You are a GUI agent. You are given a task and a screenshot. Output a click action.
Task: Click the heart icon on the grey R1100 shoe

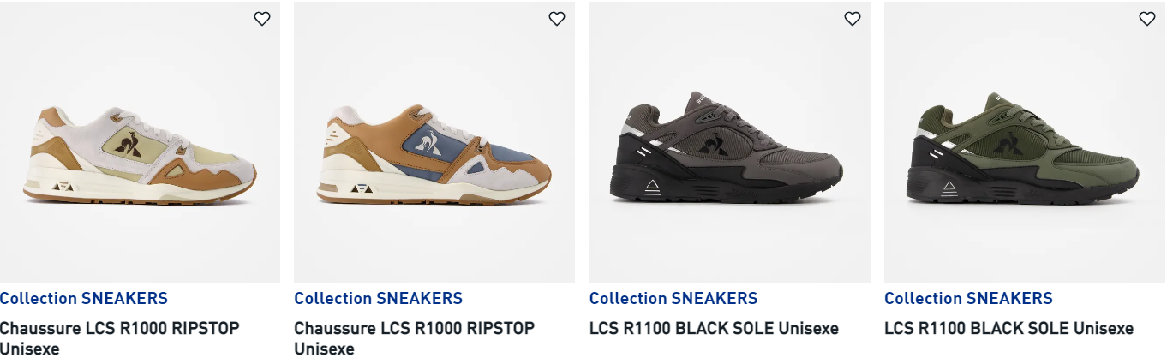(852, 19)
